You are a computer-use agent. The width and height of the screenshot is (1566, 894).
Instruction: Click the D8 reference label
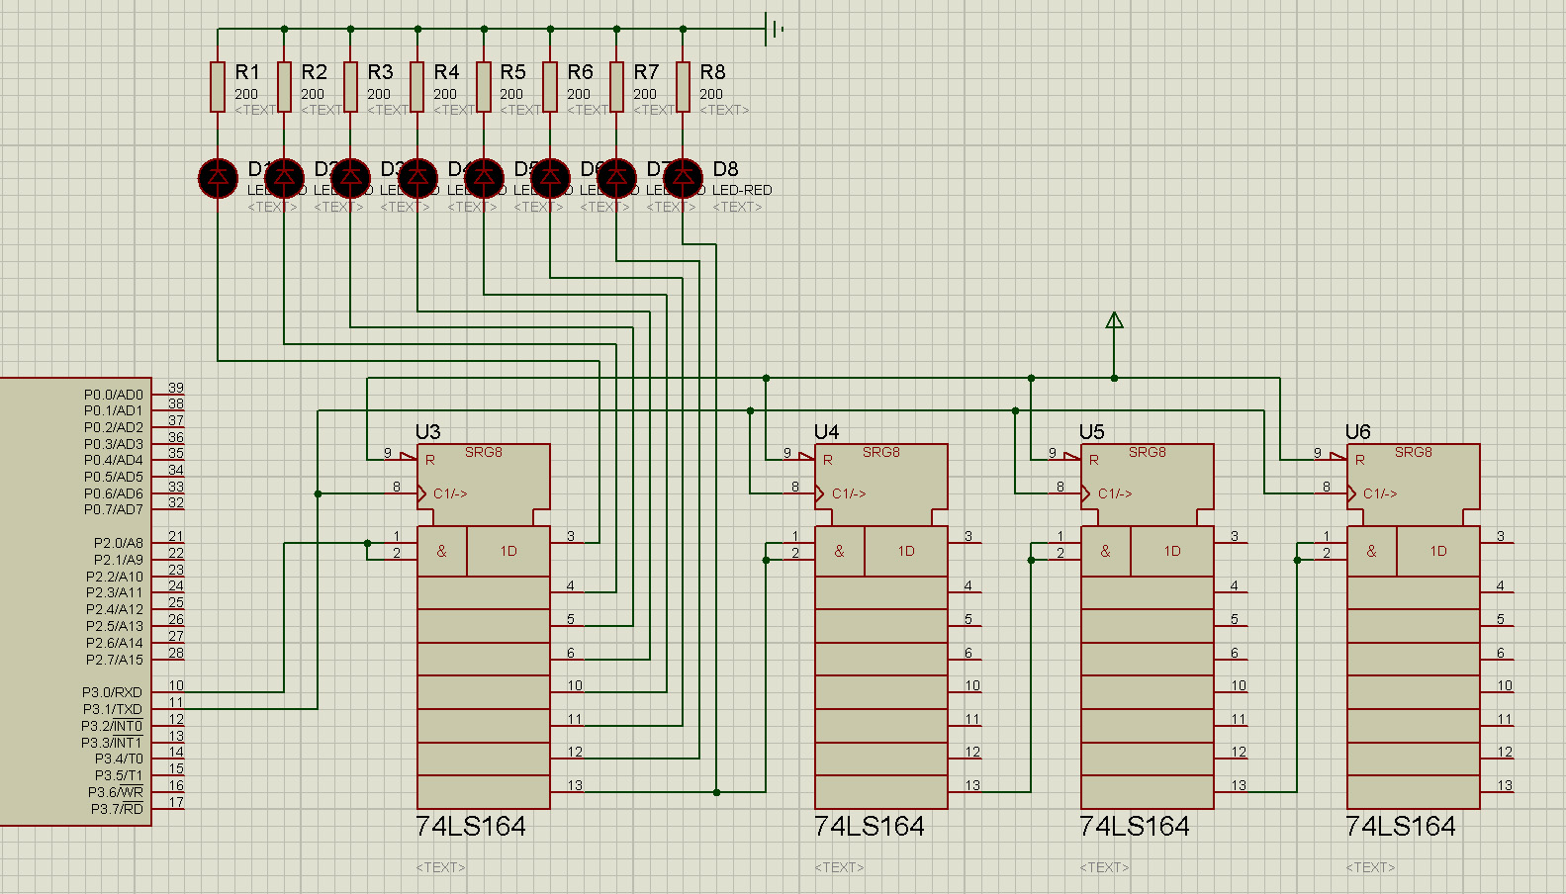point(725,169)
